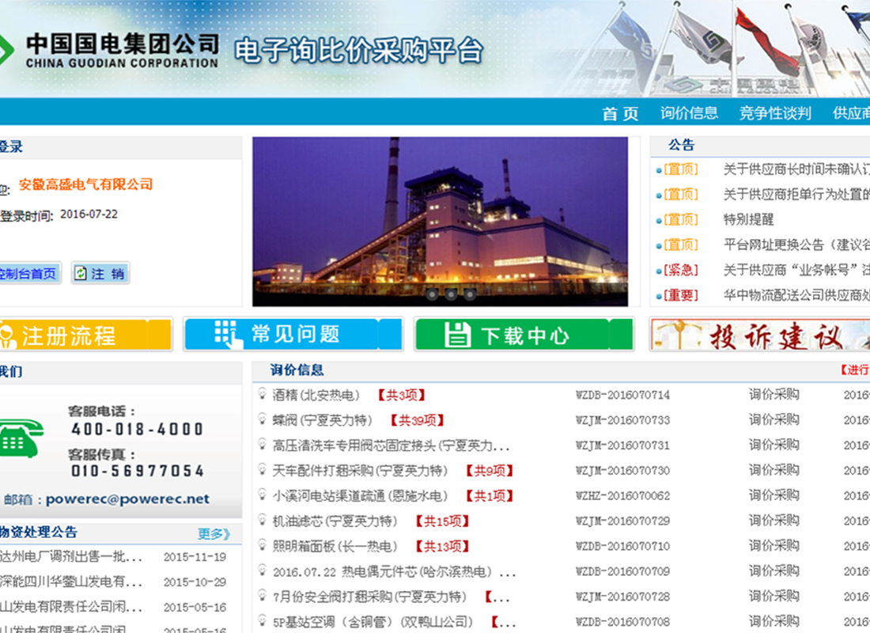The image size is (870, 633).
Task: Open 更多 link in 物资处理公告
Action: 214,534
